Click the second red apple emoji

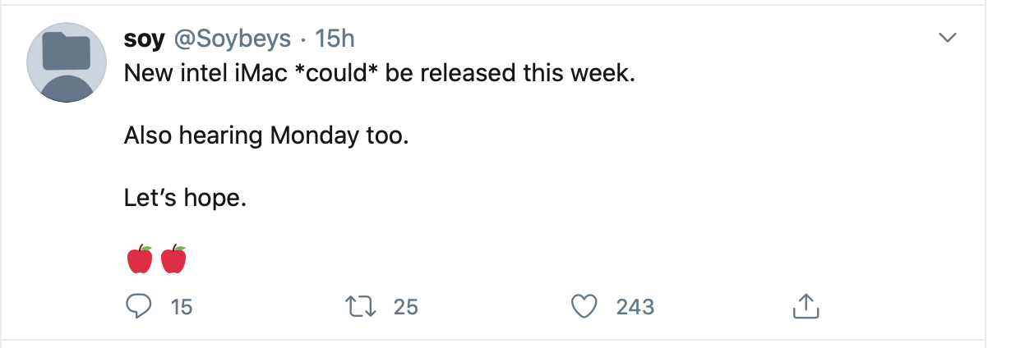(x=173, y=259)
